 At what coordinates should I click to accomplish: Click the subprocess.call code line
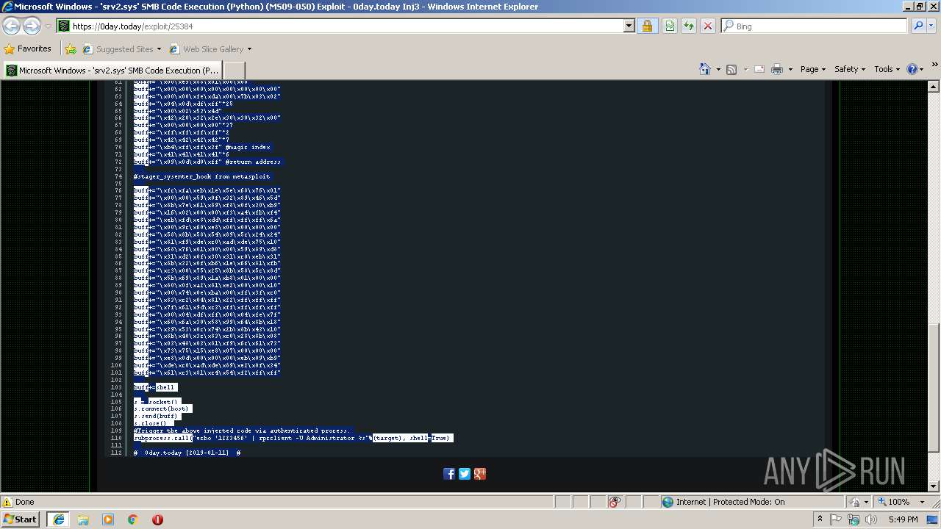click(293, 438)
